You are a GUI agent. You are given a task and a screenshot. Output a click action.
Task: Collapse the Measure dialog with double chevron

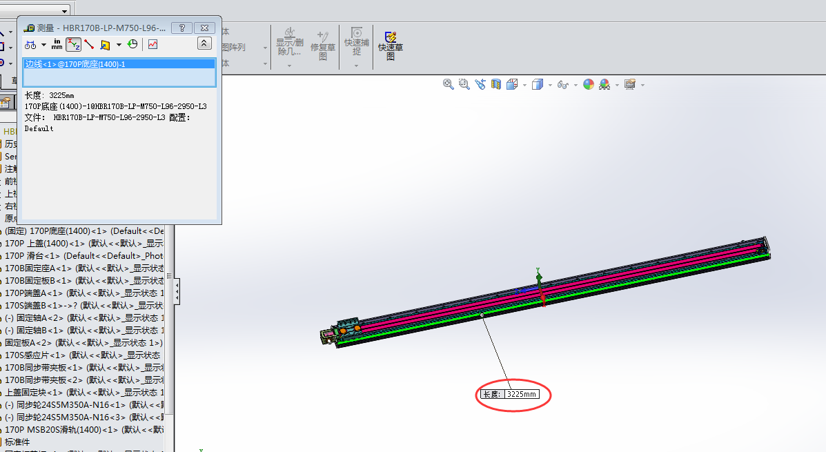click(x=204, y=43)
